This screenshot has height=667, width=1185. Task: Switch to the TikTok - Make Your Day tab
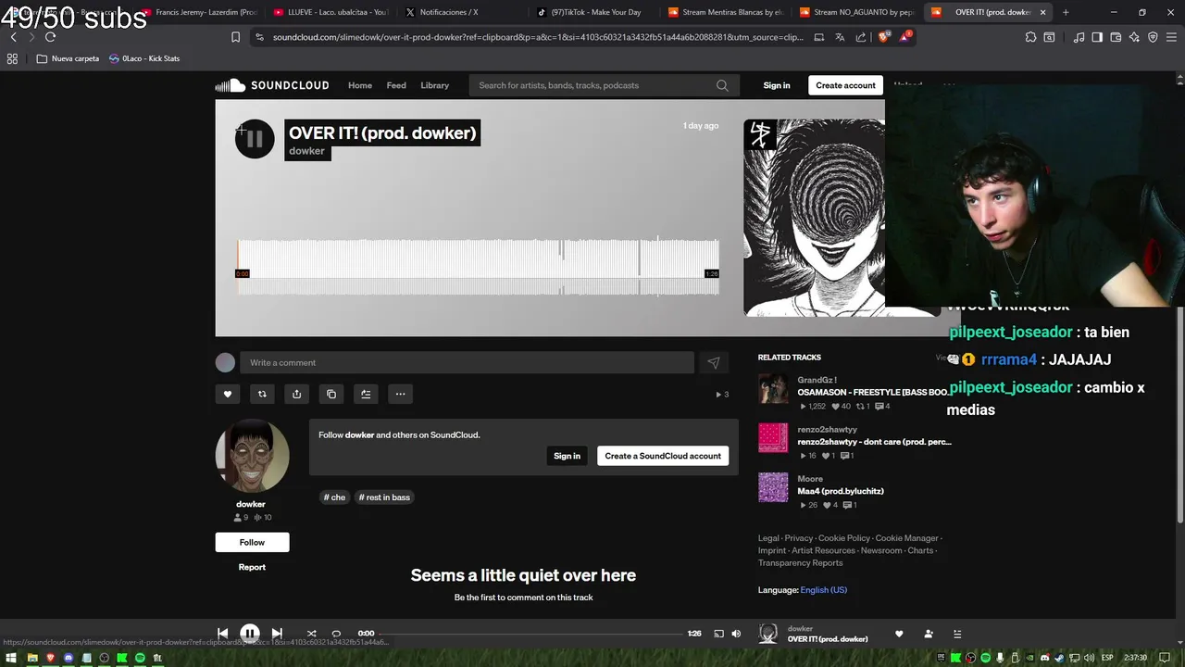coord(592,12)
